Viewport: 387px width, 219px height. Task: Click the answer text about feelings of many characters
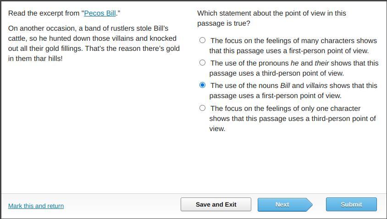293,46
